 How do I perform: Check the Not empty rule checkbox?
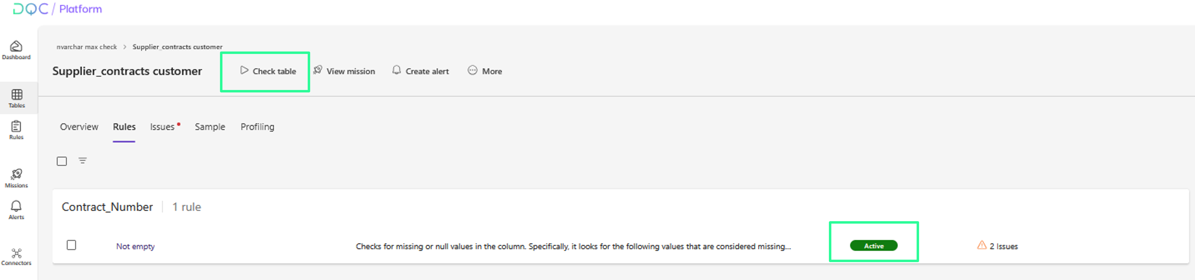click(x=71, y=245)
